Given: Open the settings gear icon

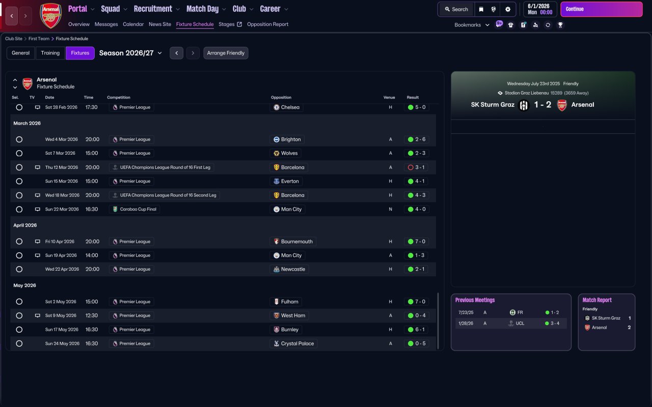Looking at the screenshot, I should (x=508, y=9).
